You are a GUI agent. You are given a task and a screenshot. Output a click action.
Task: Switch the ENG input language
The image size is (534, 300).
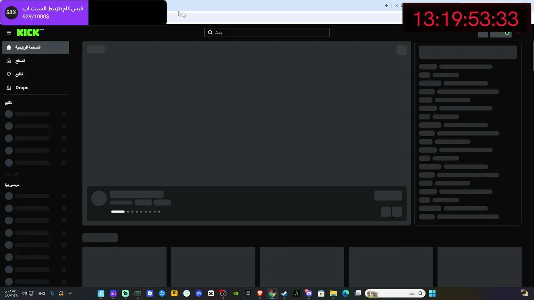pyautogui.click(x=42, y=293)
